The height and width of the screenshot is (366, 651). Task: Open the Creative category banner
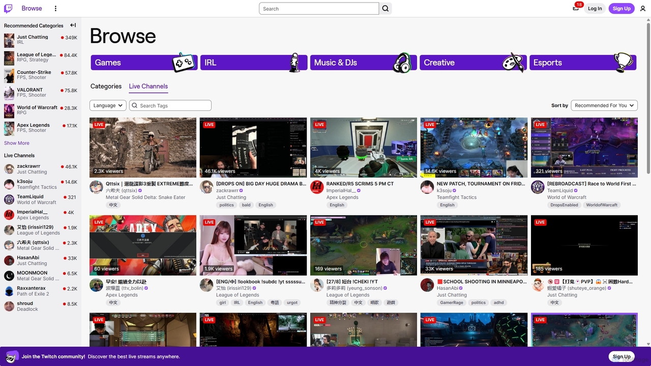click(473, 63)
